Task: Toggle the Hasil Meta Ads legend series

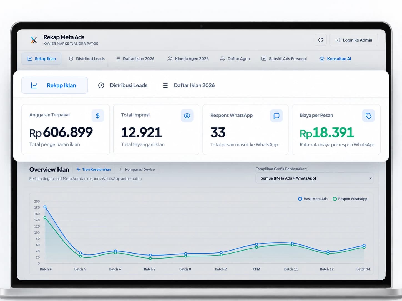Action: 313,199
